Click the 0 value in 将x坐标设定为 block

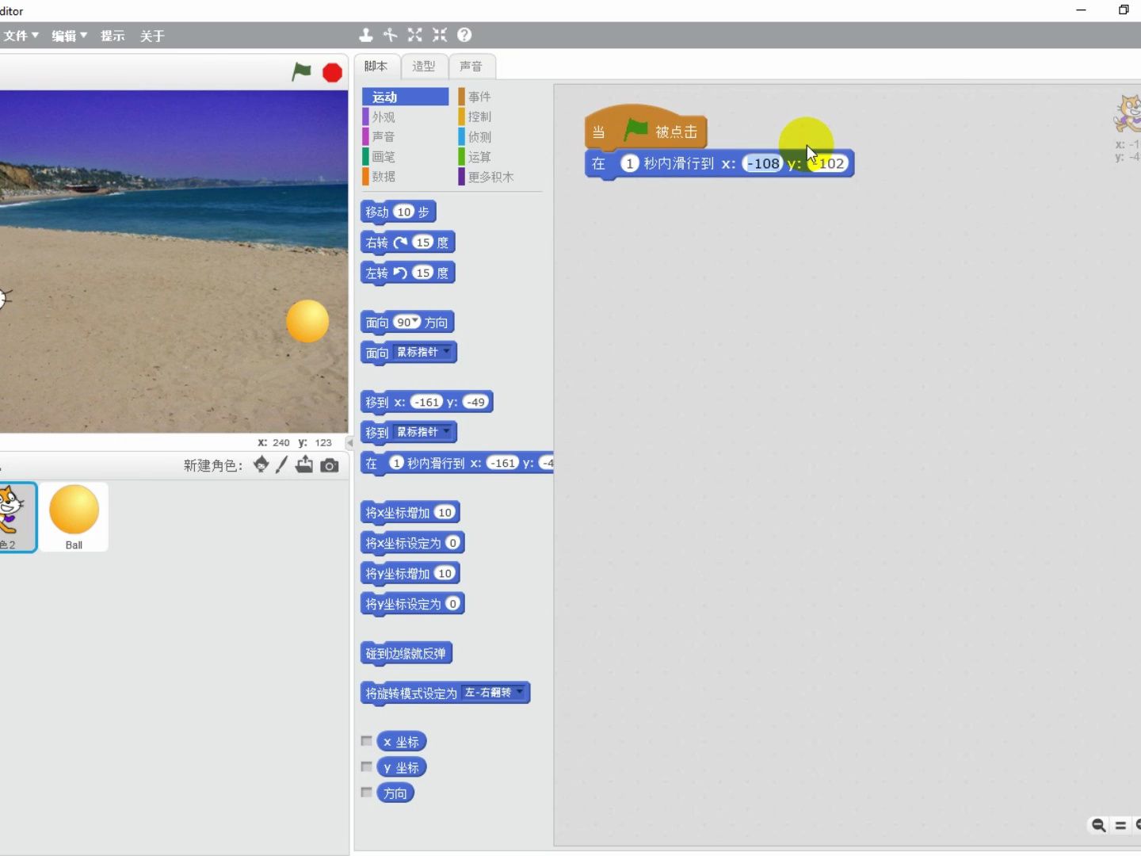[452, 543]
